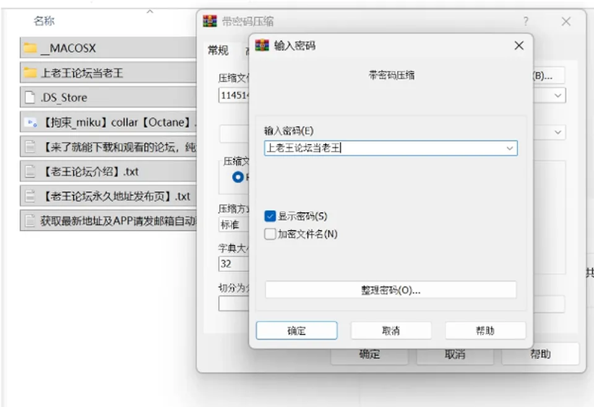
Task: Open 整理密码(O)... button
Action: click(x=390, y=289)
